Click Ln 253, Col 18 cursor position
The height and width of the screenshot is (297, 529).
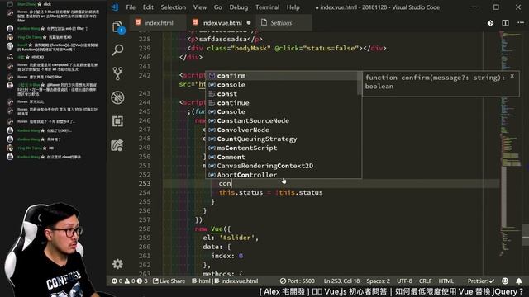[341, 280]
